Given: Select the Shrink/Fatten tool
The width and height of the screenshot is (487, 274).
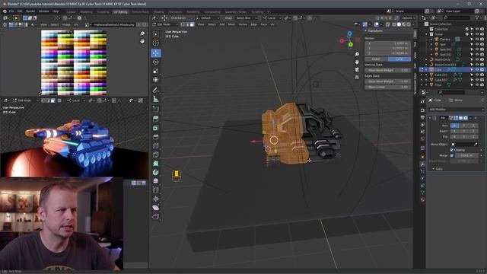Looking at the screenshot, I should coord(156,199).
